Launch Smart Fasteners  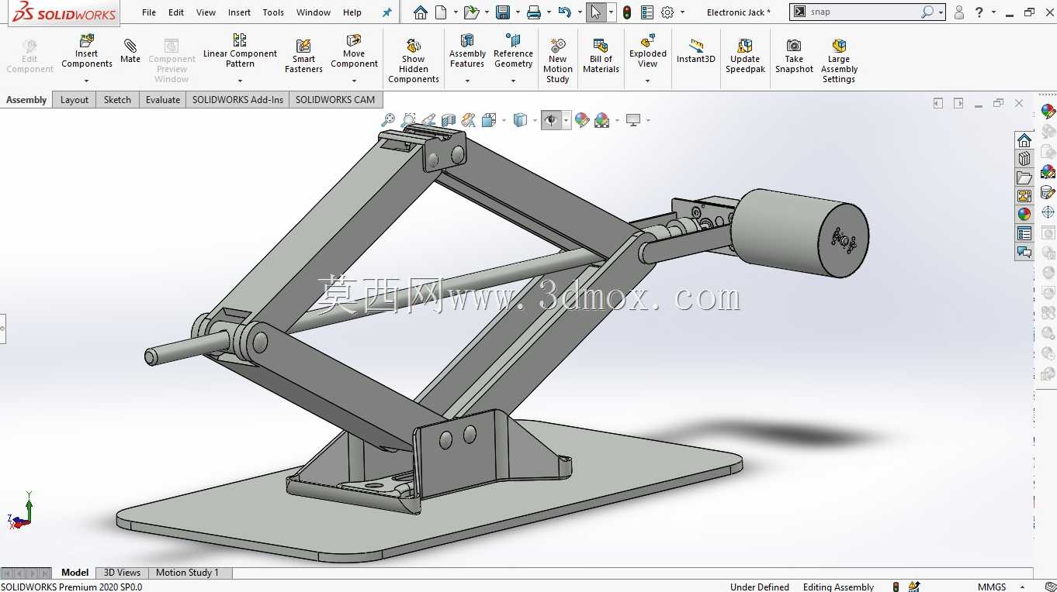point(303,56)
